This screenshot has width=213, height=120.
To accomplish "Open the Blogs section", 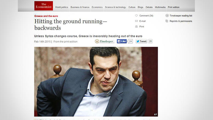I will (140, 7).
